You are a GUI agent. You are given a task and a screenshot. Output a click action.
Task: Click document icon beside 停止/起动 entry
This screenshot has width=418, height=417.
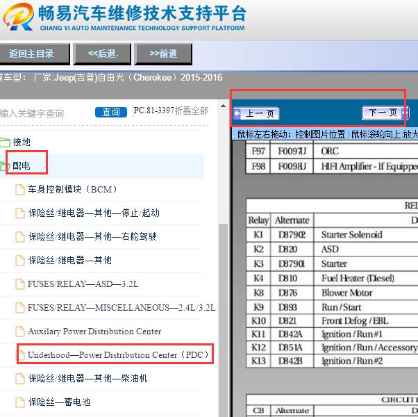20,213
